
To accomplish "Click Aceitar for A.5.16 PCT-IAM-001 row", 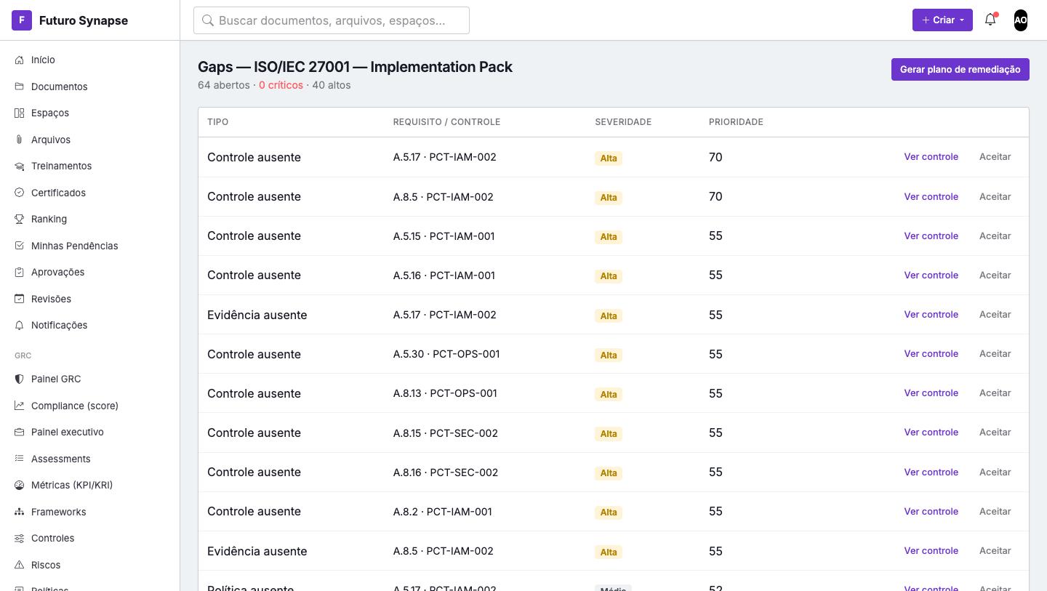I will click(995, 275).
